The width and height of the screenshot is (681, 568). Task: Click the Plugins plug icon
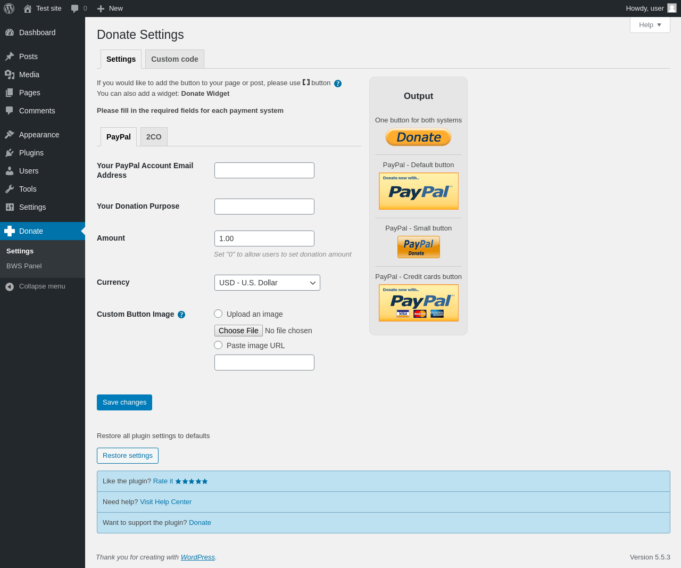pyautogui.click(x=10, y=153)
